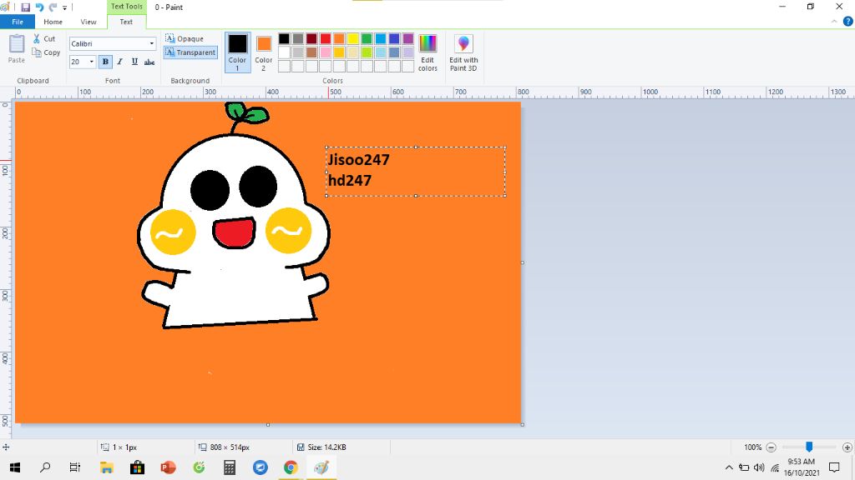The height and width of the screenshot is (480, 855).
Task: Save the drawing using the quick access icon
Action: click(25, 7)
